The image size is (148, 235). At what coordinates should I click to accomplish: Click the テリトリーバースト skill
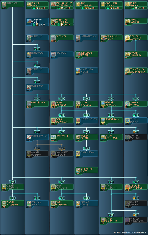point(87,138)
